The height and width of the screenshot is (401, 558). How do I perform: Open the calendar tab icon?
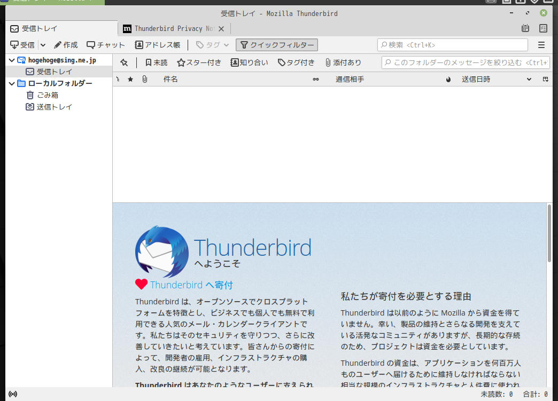click(525, 28)
